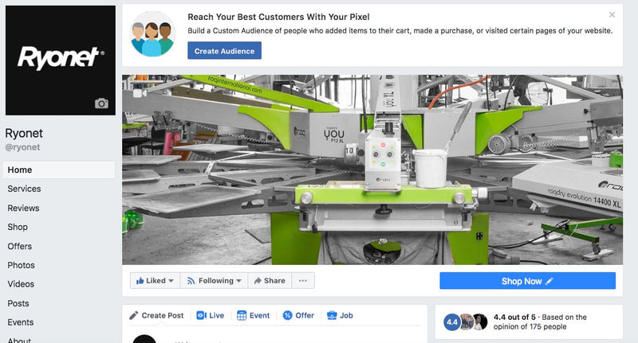
Task: Click the @ryonet username
Action: 22,147
